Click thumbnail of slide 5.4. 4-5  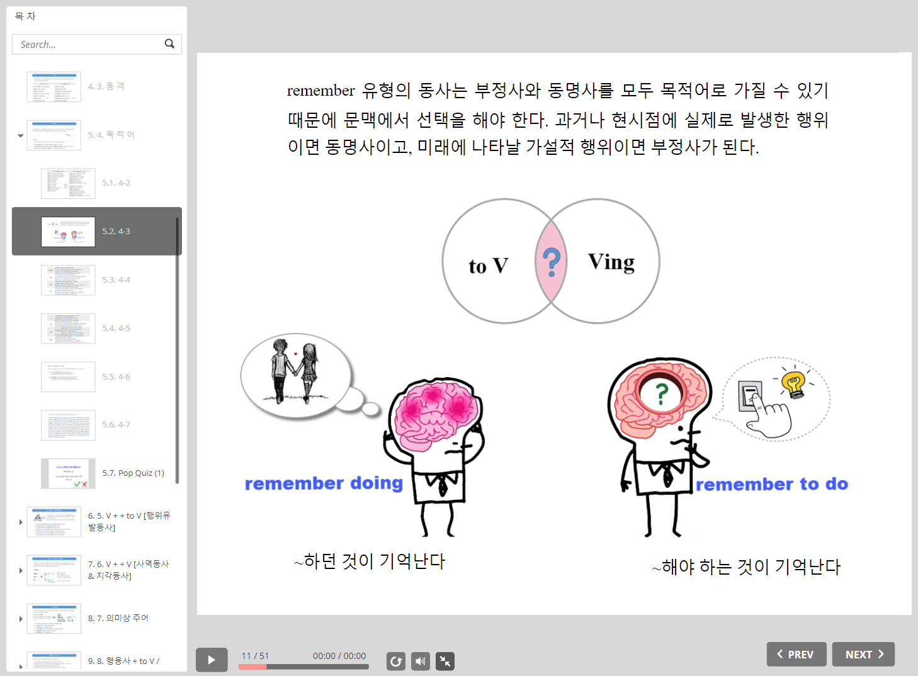tap(69, 329)
